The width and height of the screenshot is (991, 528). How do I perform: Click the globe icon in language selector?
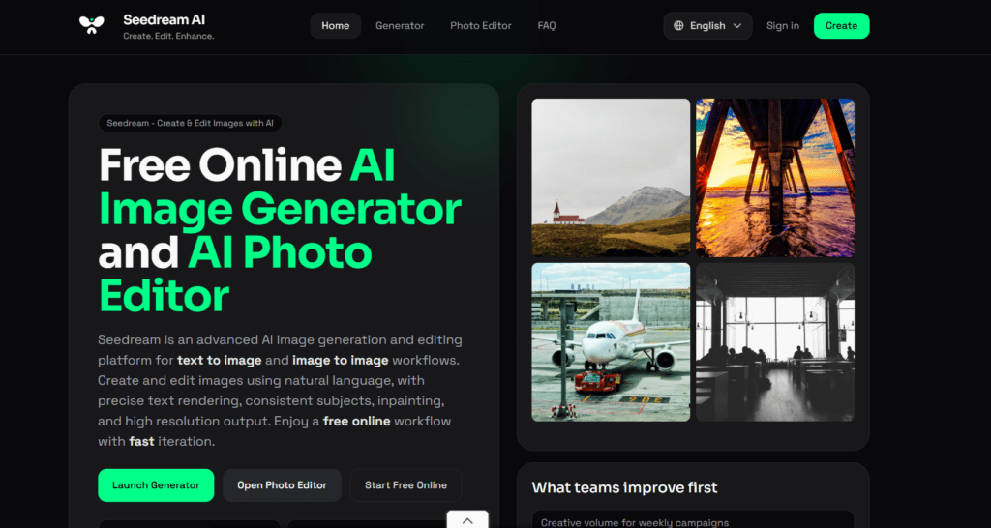click(x=678, y=26)
